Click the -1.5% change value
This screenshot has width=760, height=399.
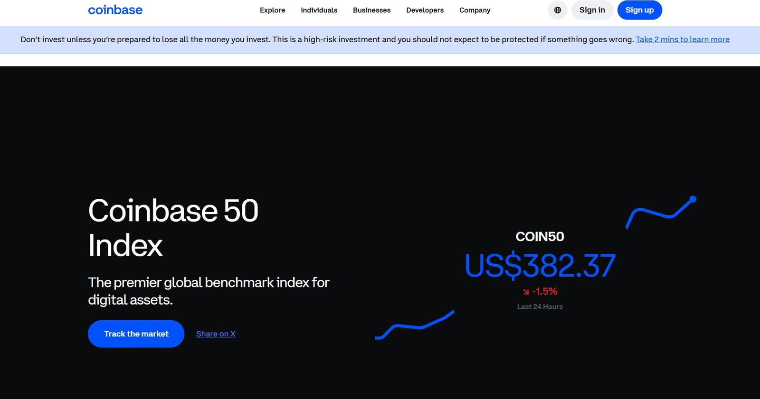tap(544, 291)
